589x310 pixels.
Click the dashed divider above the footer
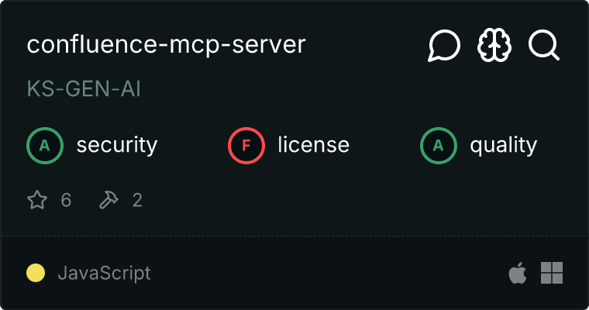(294, 236)
